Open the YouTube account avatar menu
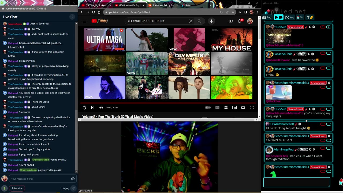This screenshot has width=343, height=193. pos(250,21)
